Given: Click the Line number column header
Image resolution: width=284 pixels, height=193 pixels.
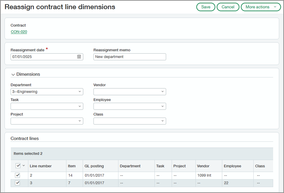Looking at the screenshot, I should 41,166.
